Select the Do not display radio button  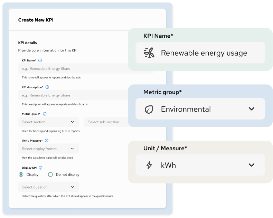(50, 174)
